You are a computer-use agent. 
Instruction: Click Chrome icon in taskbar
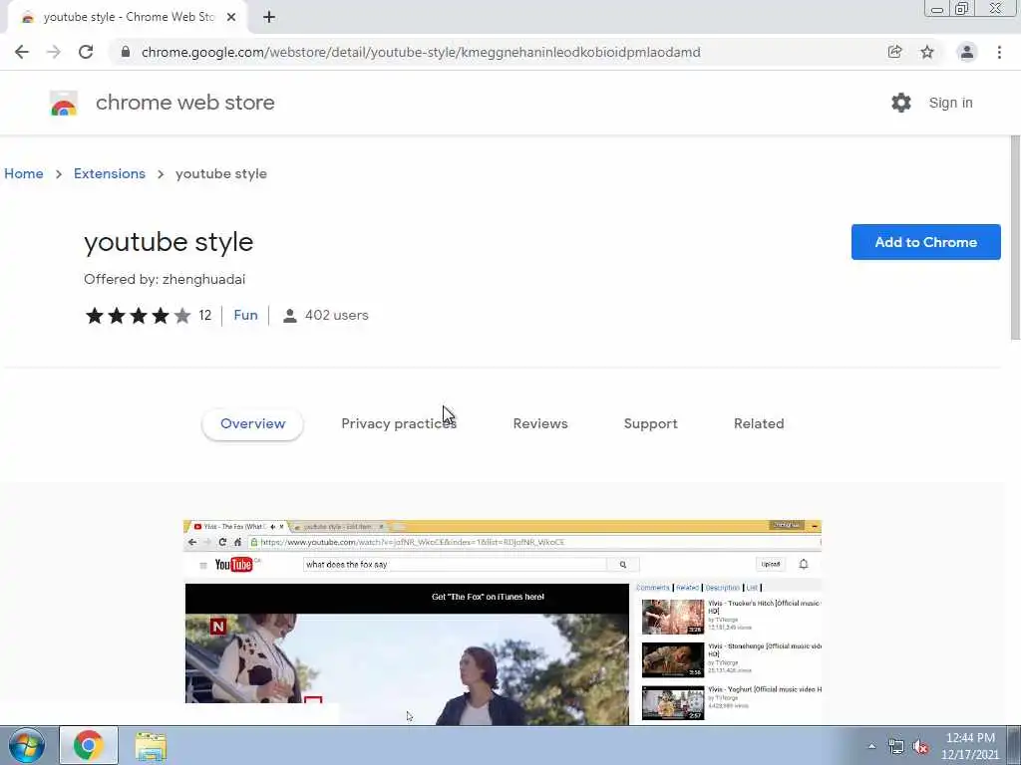(x=89, y=745)
